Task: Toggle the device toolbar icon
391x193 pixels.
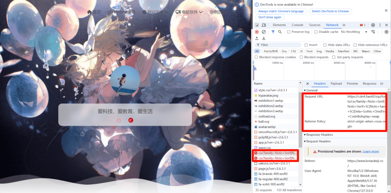Action: pos(264,25)
